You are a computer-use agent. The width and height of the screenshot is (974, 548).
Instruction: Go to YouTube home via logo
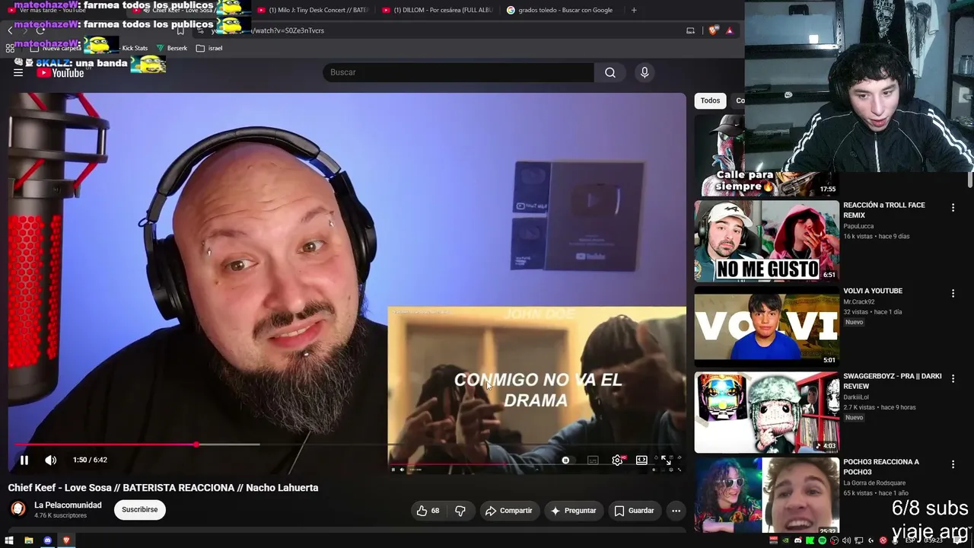coord(60,73)
